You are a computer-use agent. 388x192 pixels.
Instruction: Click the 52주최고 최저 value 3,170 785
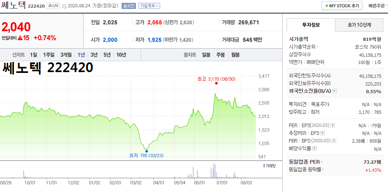coord(371,112)
